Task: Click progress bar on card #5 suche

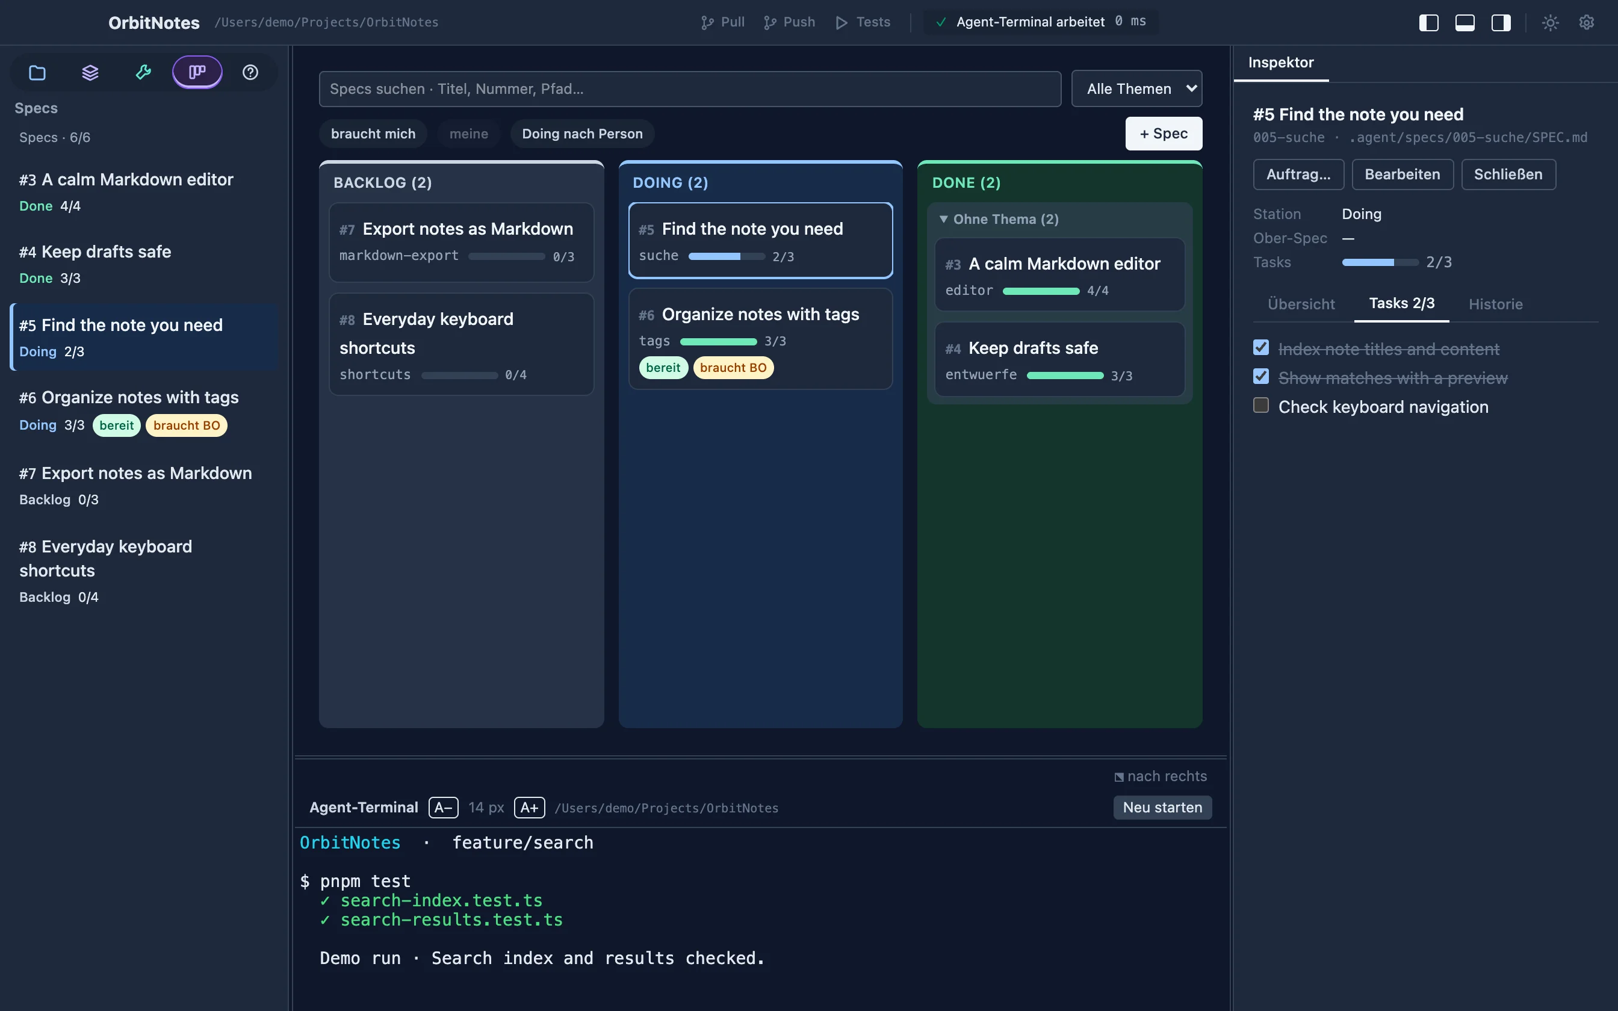Action: pyautogui.click(x=727, y=257)
